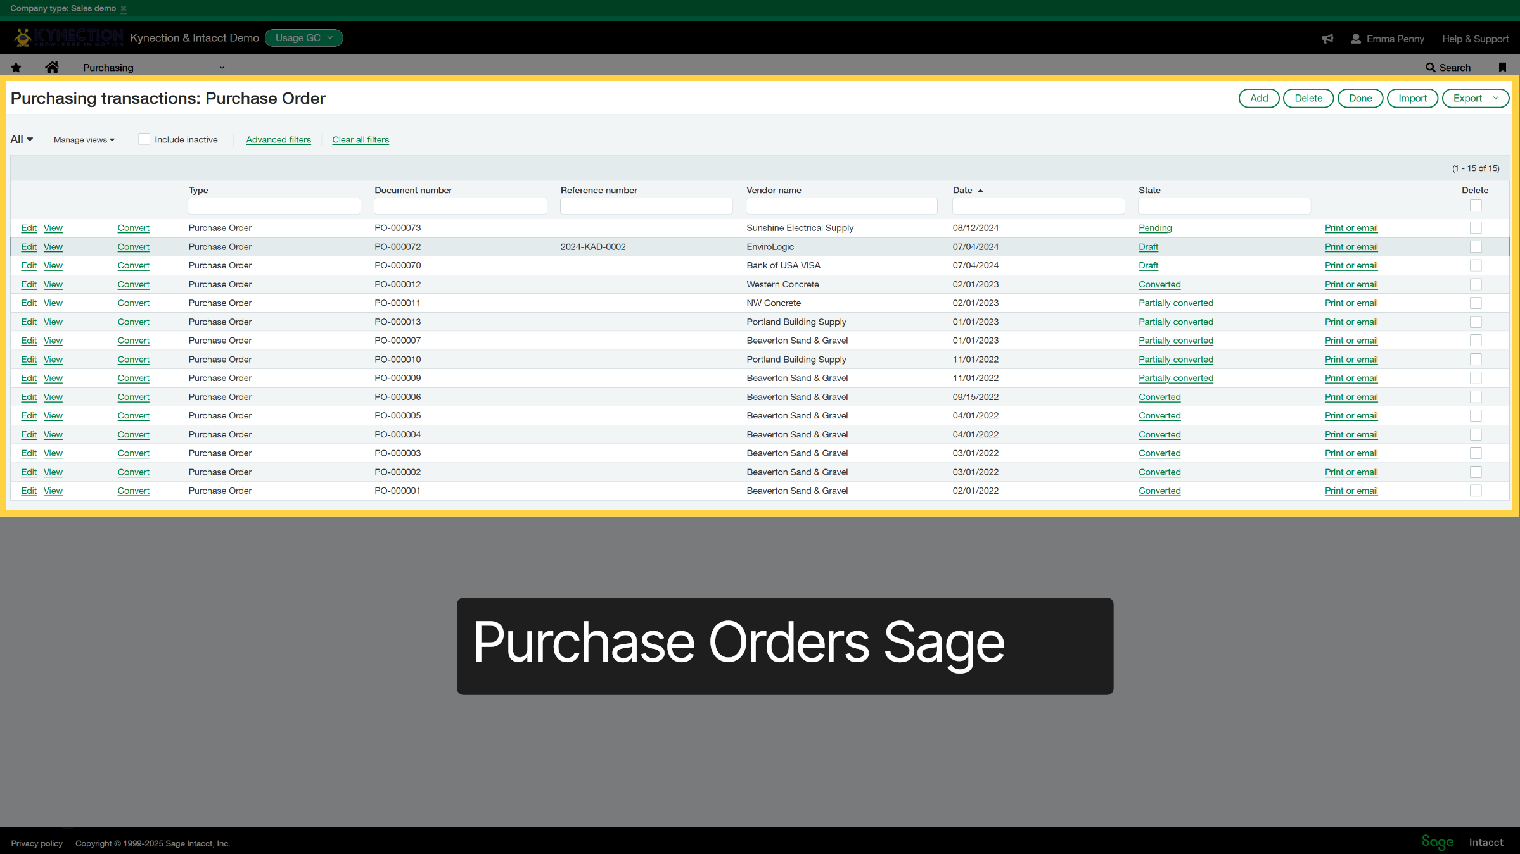The image size is (1520, 854).
Task: Open the Manage views dropdown
Action: 84,140
